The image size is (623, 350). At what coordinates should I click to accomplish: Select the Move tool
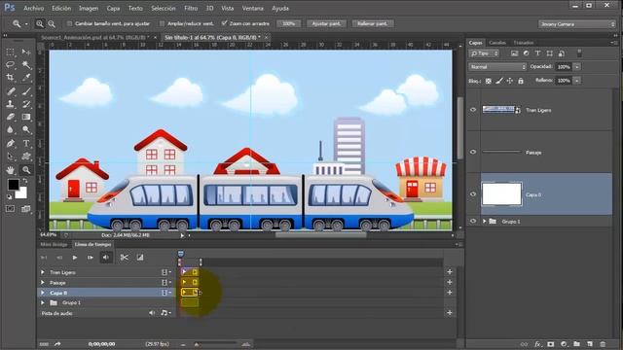26,52
